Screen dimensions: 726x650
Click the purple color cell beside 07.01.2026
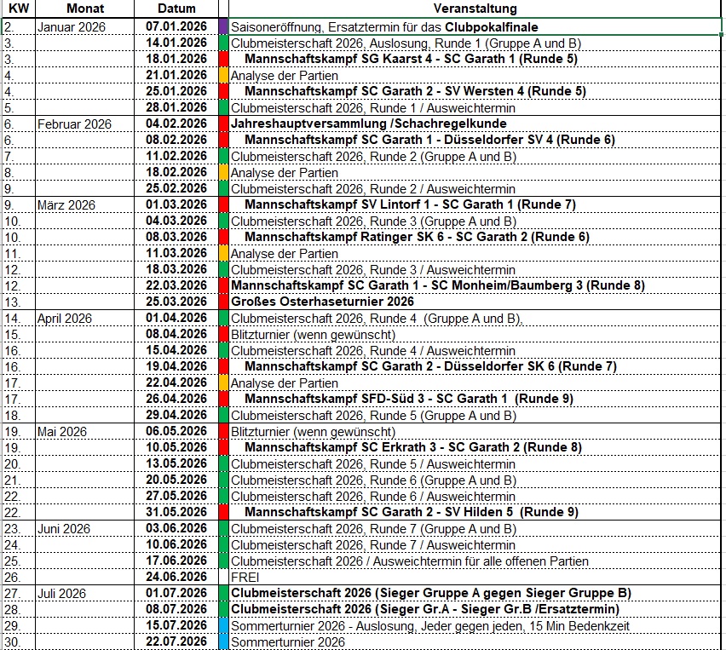(224, 27)
